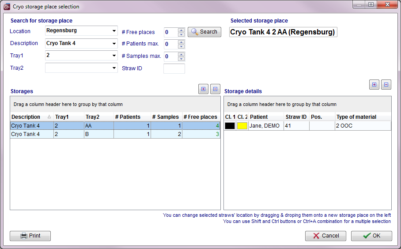Image resolution: width=401 pixels, height=249 pixels.
Task: Expand all rows in Storages grid
Action: 203,89
